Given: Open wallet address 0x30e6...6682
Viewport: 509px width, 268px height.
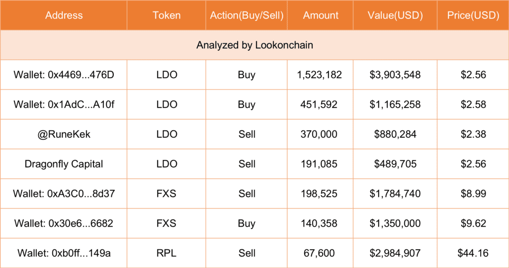Looking at the screenshot, I should pyautogui.click(x=64, y=224).
